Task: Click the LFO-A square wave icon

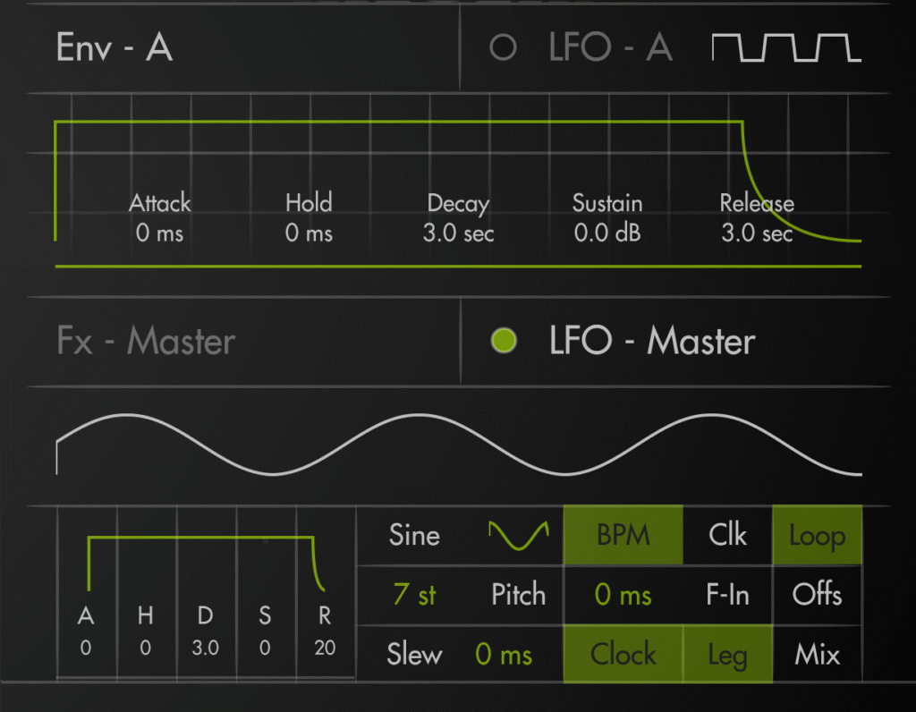Action: pos(785,47)
